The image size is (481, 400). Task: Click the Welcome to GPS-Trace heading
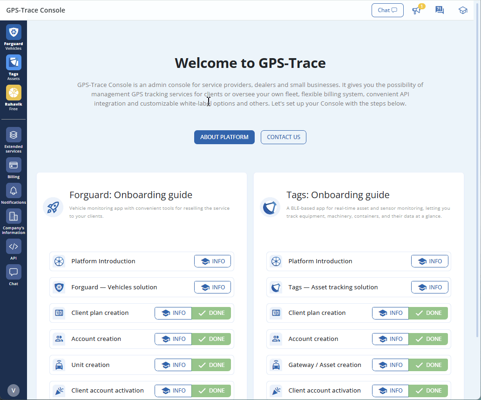[250, 63]
